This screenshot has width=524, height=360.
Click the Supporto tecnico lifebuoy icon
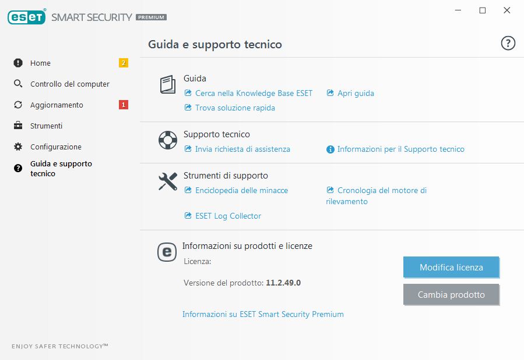(168, 140)
